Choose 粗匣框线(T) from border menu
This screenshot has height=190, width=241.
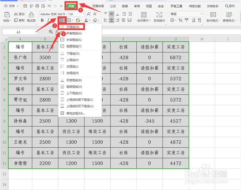(x=80, y=46)
